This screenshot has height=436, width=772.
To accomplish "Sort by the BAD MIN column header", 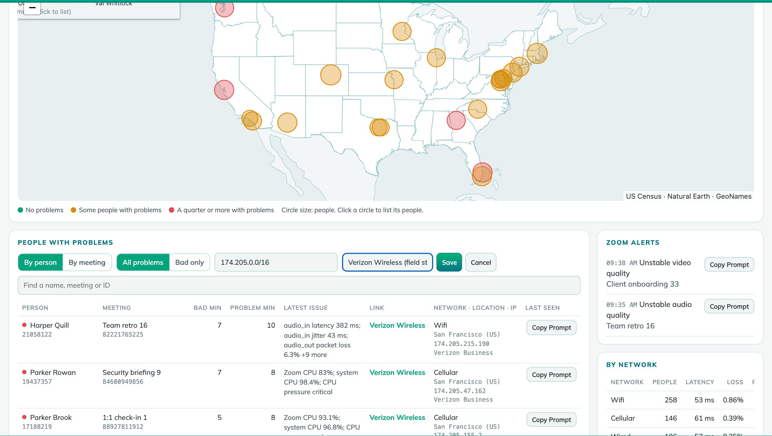I will point(207,308).
